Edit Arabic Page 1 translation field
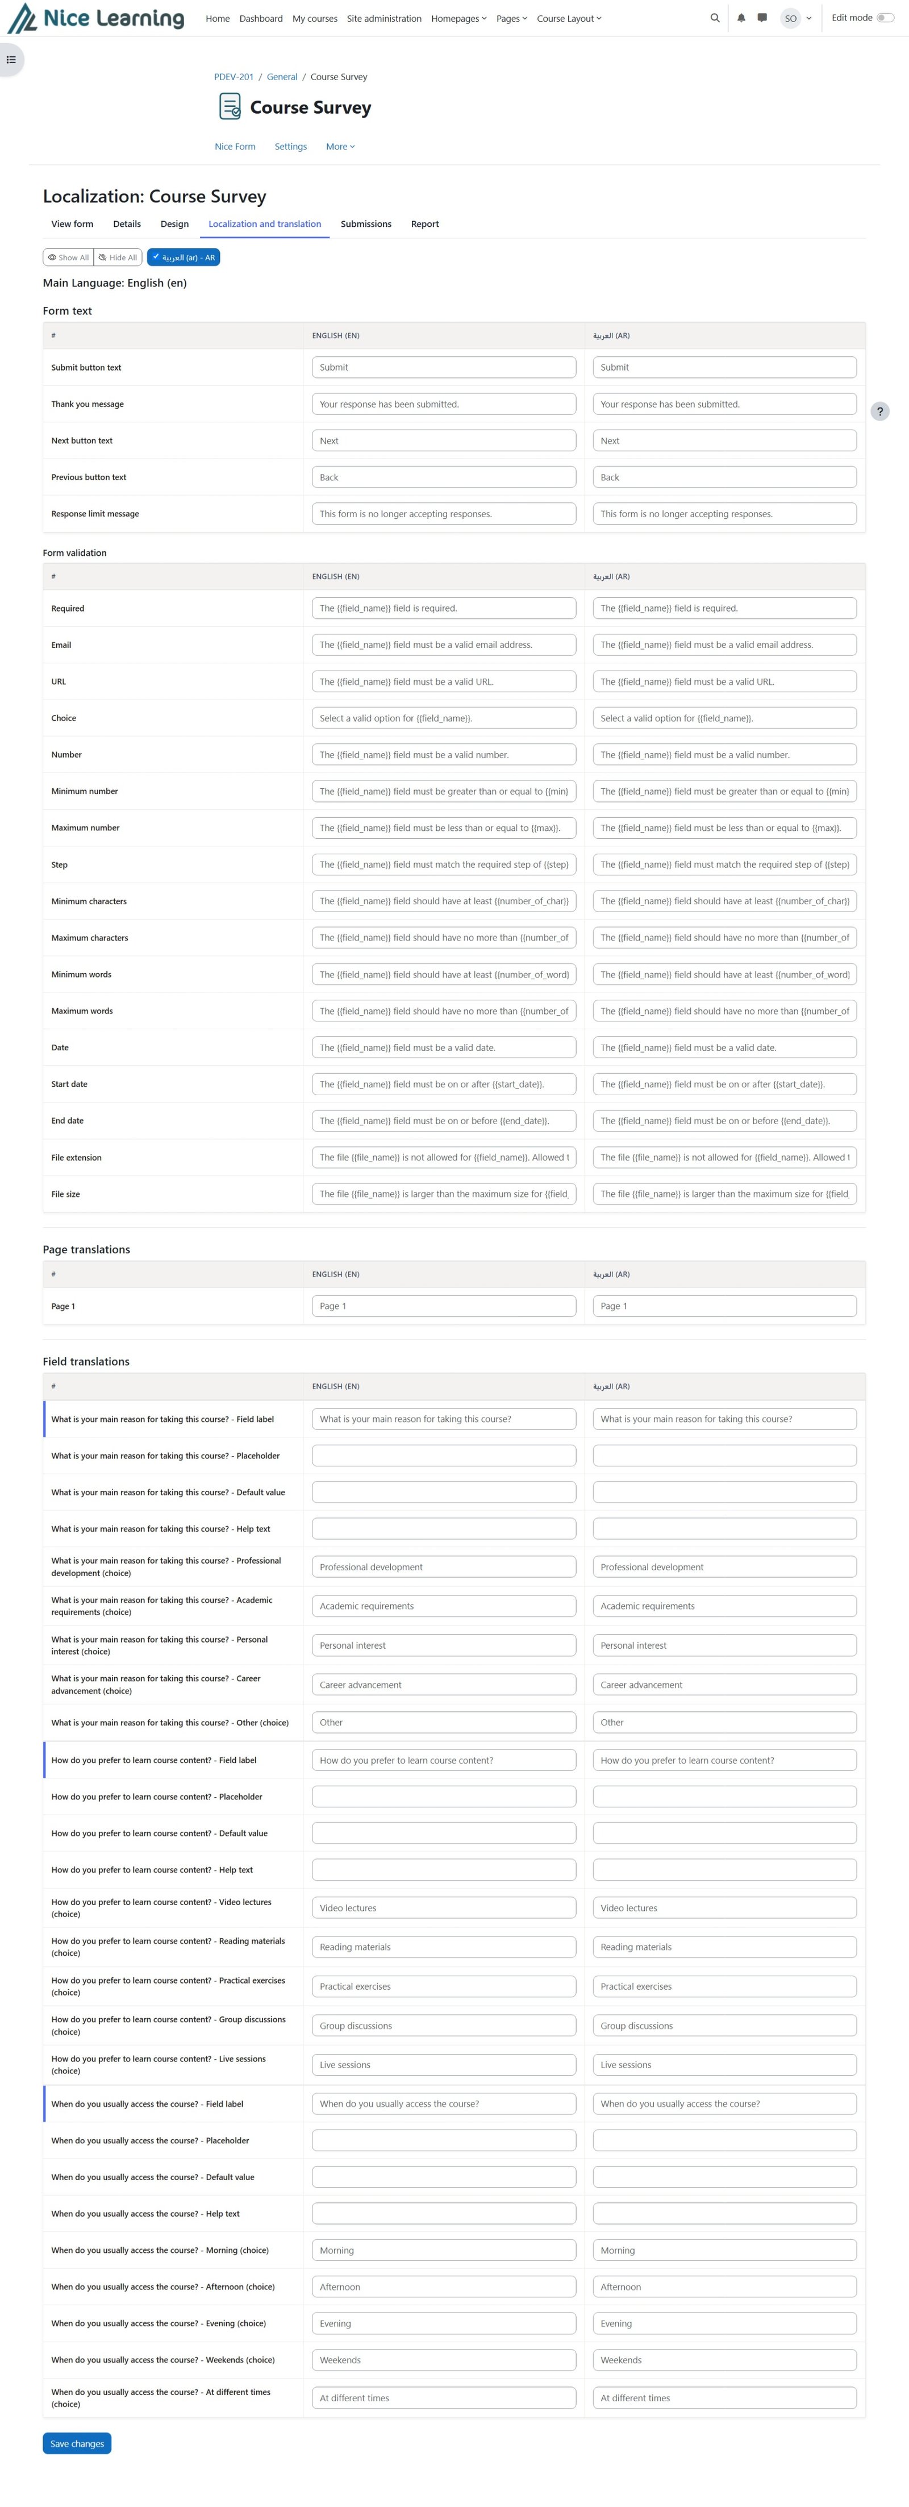Viewport: 909px width, 2507px height. [724, 1306]
